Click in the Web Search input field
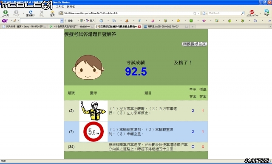272x164 pixels. click(x=224, y=13)
